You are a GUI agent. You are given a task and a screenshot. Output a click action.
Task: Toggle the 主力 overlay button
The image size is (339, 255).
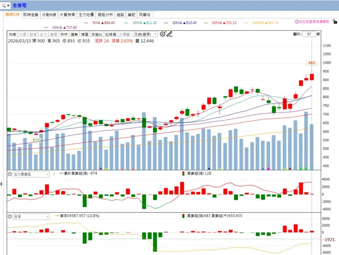point(43,34)
